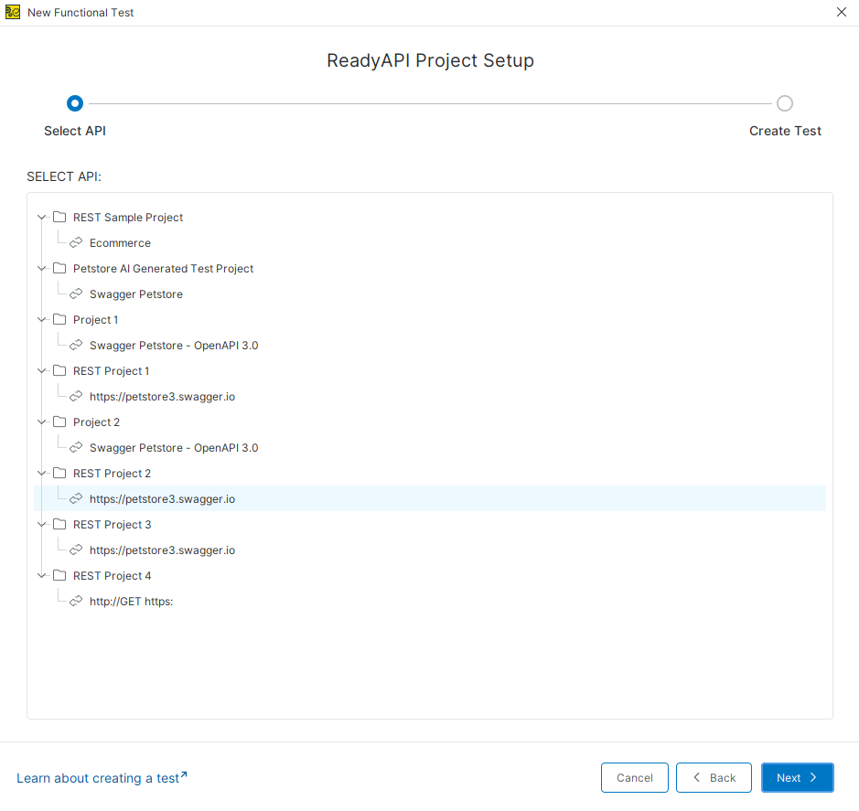Go to Next step
This screenshot has width=859, height=811.
(797, 777)
